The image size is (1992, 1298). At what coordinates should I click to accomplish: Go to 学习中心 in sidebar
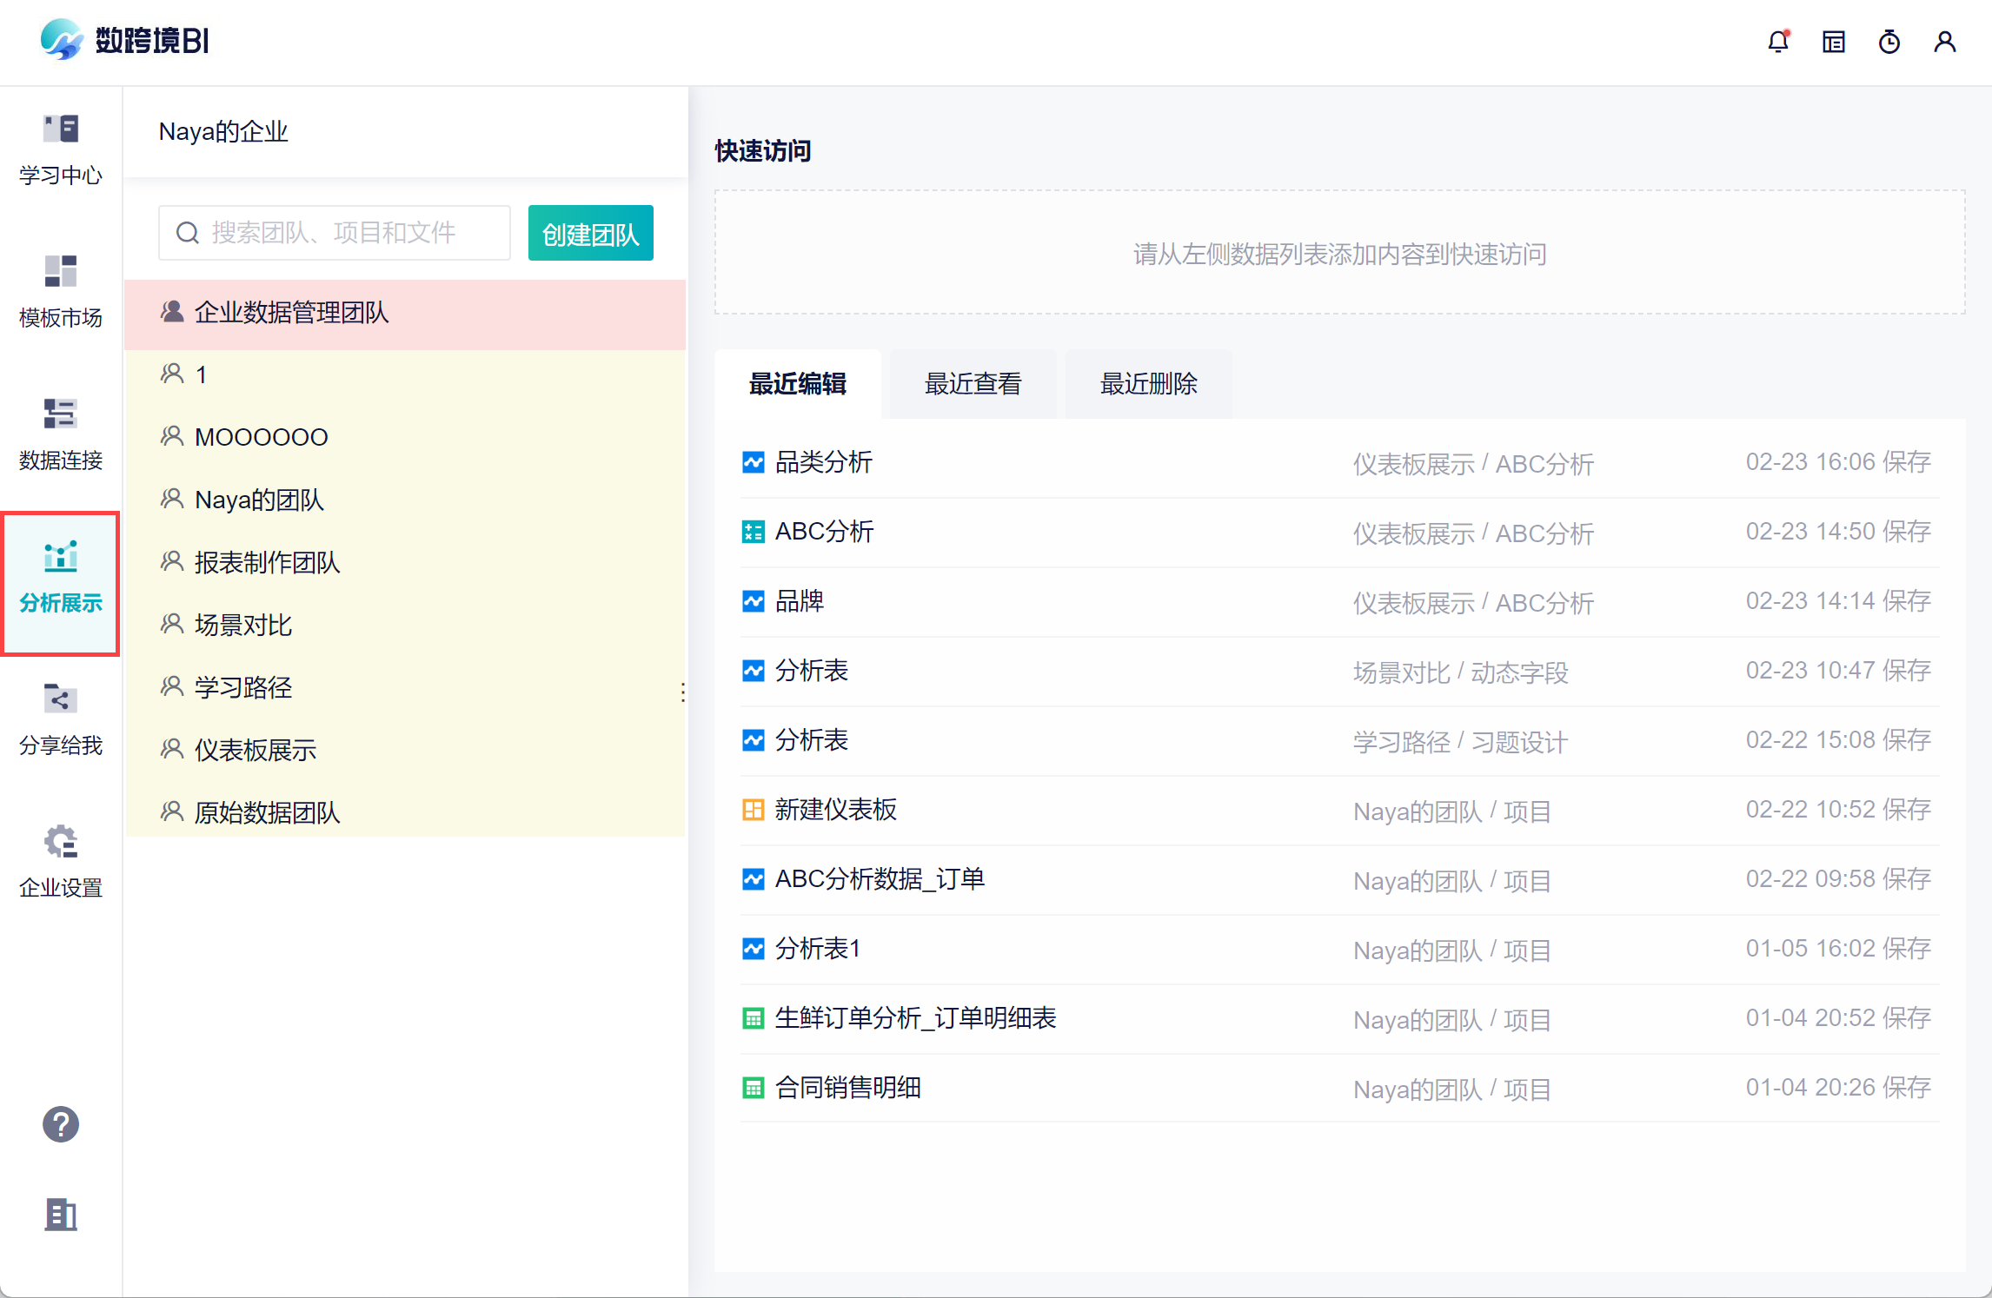click(61, 150)
